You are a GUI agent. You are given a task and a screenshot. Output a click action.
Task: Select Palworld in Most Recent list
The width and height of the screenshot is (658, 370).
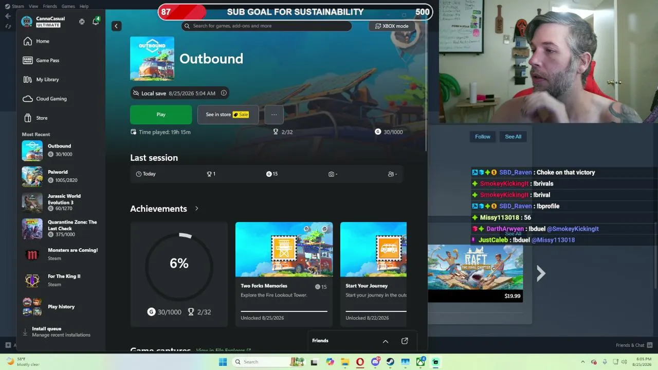(61, 176)
